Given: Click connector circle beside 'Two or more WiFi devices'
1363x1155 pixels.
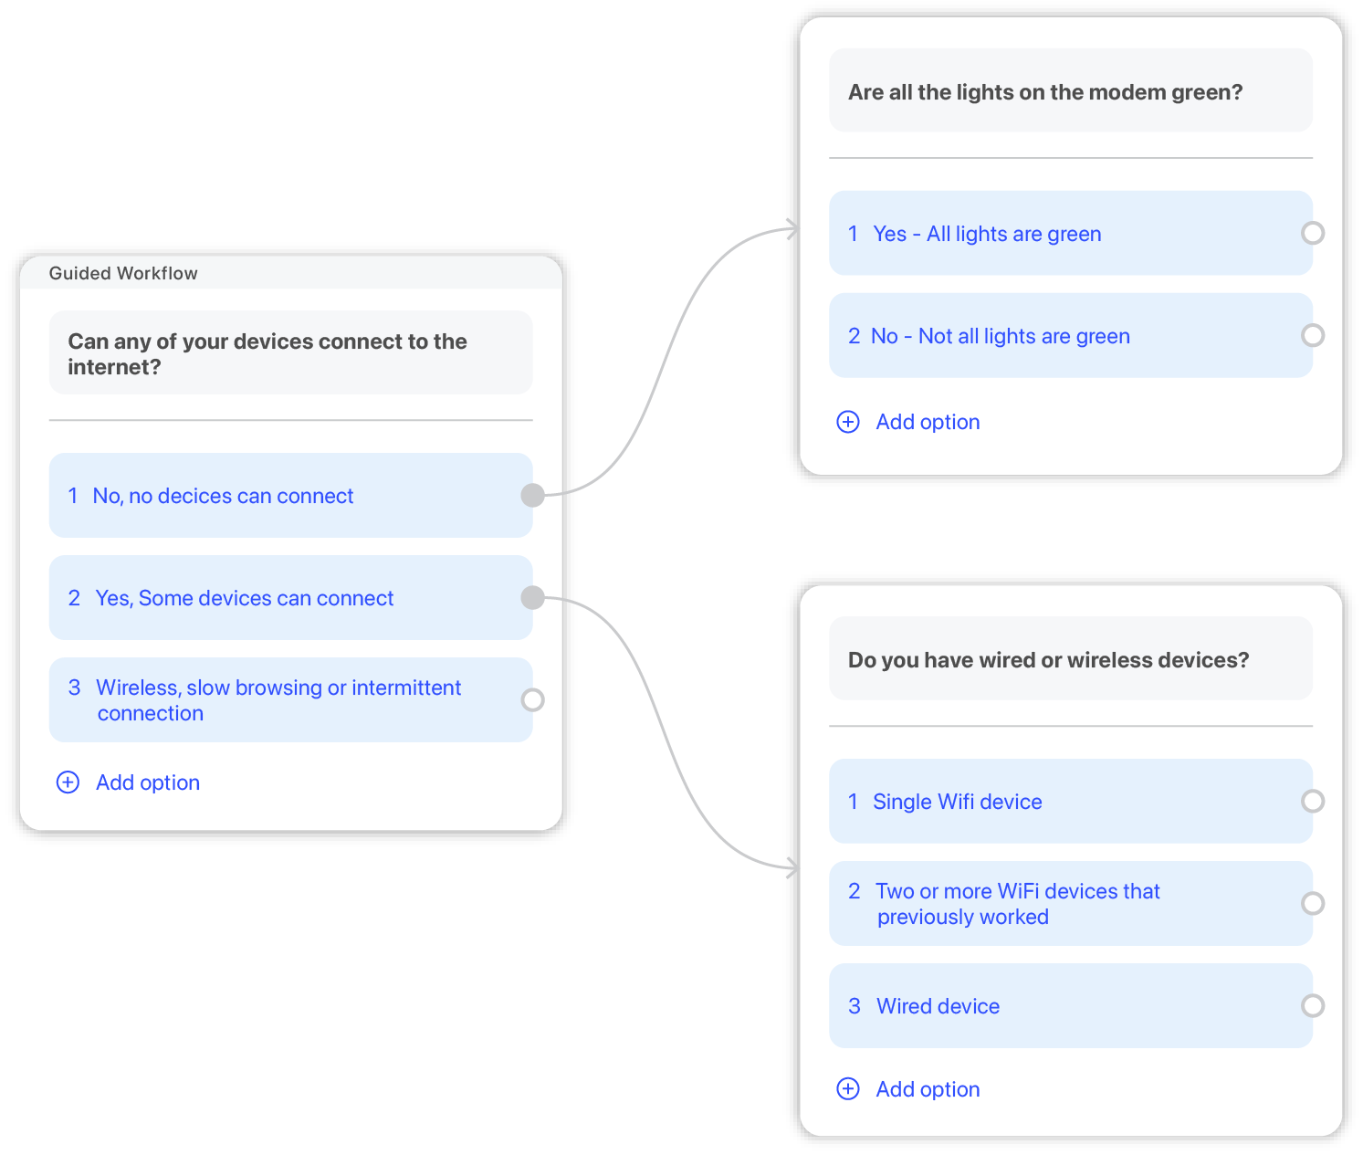Looking at the screenshot, I should pyautogui.click(x=1313, y=903).
